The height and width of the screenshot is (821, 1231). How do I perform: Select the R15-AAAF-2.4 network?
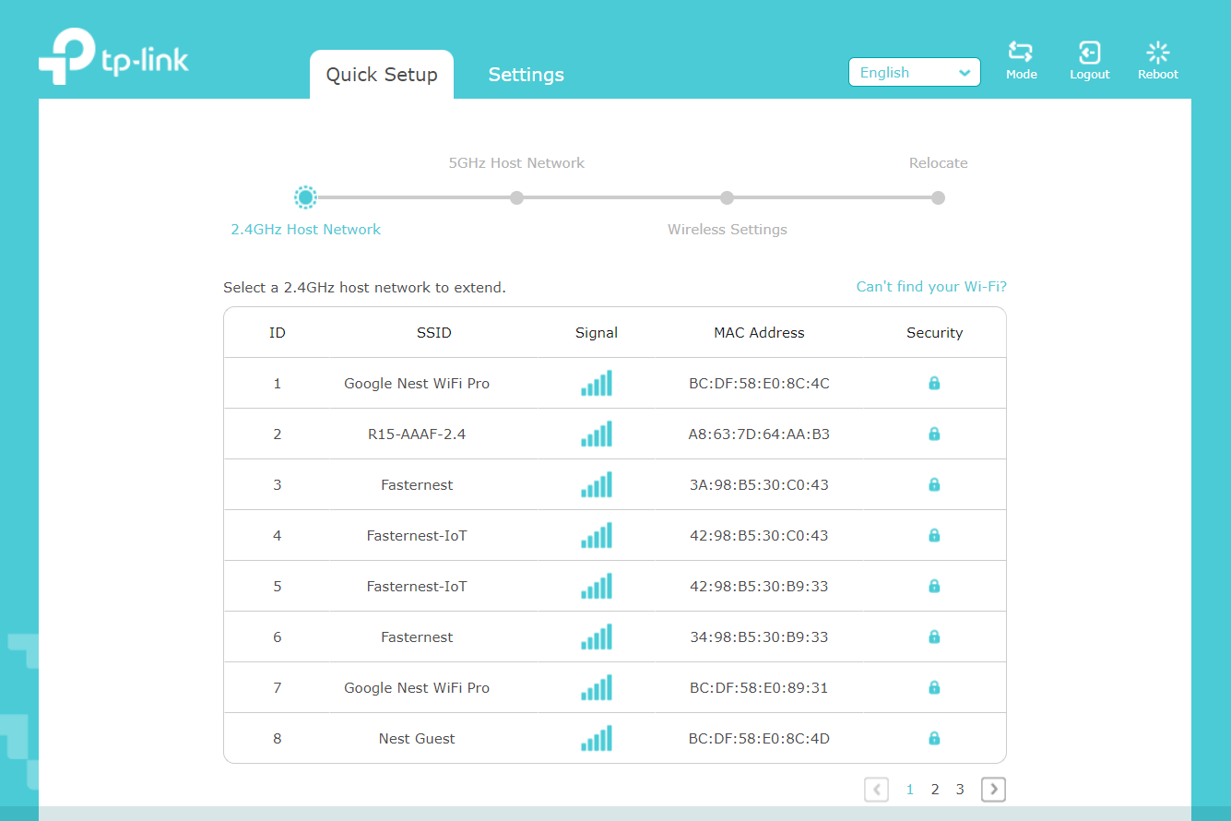click(417, 434)
